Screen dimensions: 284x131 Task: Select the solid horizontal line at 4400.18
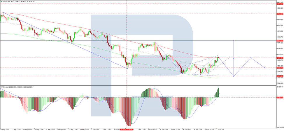coord(138,41)
